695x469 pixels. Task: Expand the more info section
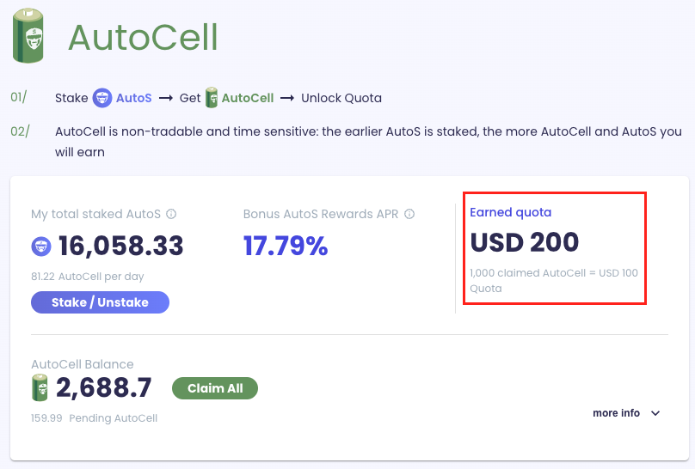[x=617, y=413]
